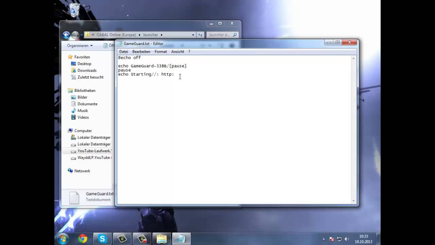The width and height of the screenshot is (435, 245).
Task: Click Notepad scrollbar down arrow
Action: click(x=354, y=201)
